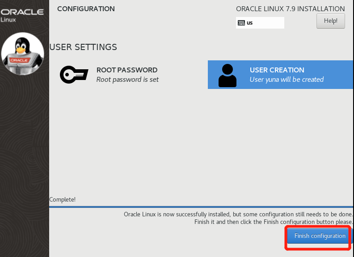Click 'Root password is set' status text
The width and height of the screenshot is (354, 257).
[127, 80]
